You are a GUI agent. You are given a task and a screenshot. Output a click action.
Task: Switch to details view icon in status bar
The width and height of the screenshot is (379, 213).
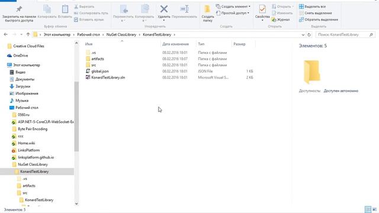(x=368, y=209)
